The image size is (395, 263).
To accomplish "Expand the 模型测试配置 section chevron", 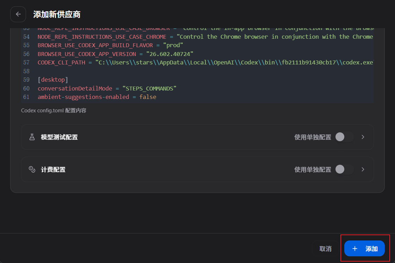I will (363, 137).
